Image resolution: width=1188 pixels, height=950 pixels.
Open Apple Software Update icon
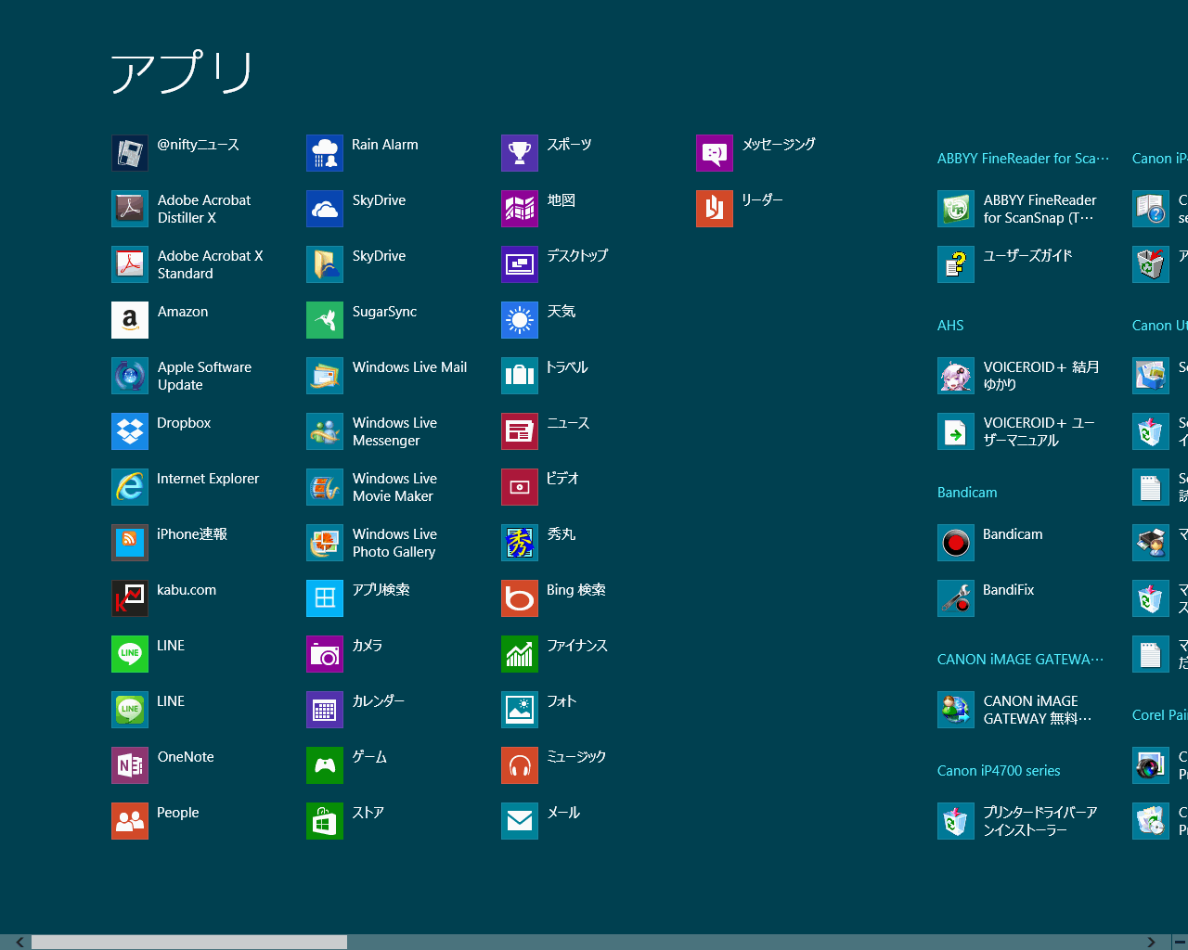130,376
